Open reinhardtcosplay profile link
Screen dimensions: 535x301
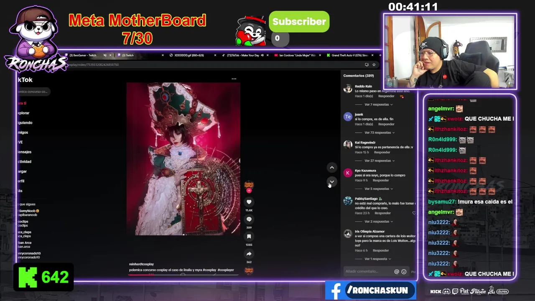coord(141,264)
